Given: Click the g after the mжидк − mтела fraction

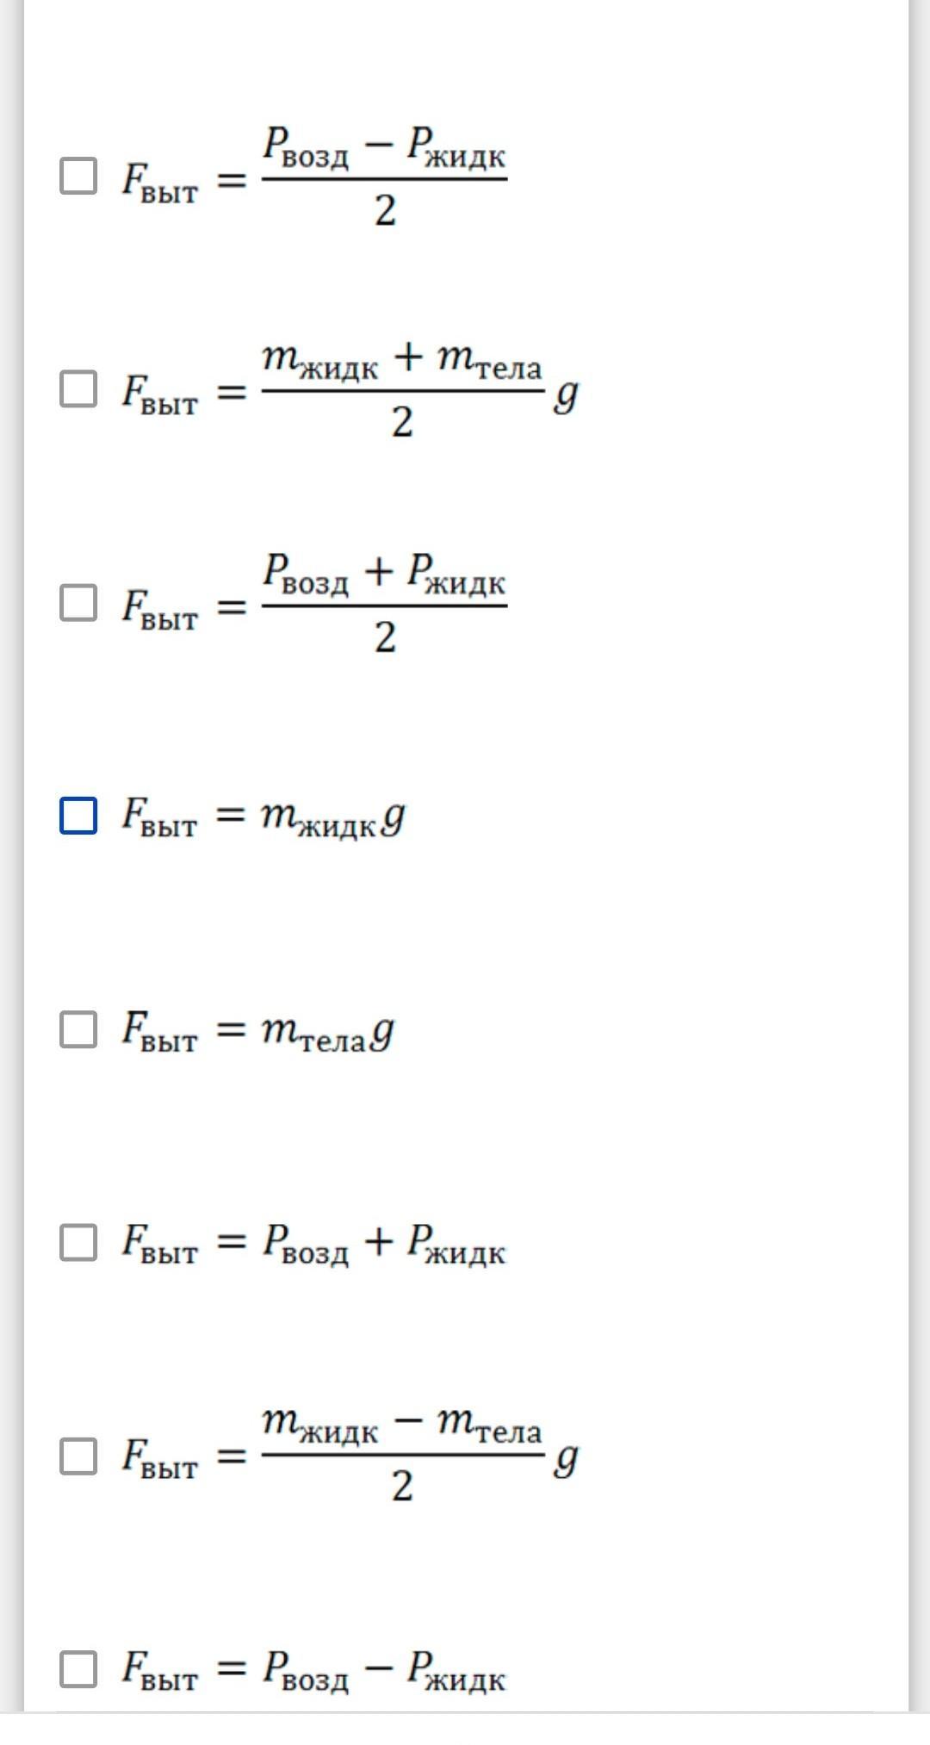Looking at the screenshot, I should coord(566,1458).
